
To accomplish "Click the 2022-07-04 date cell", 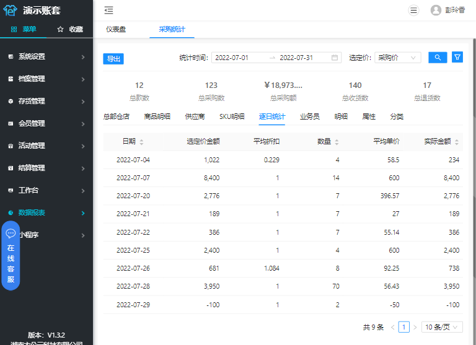I will 133,160.
